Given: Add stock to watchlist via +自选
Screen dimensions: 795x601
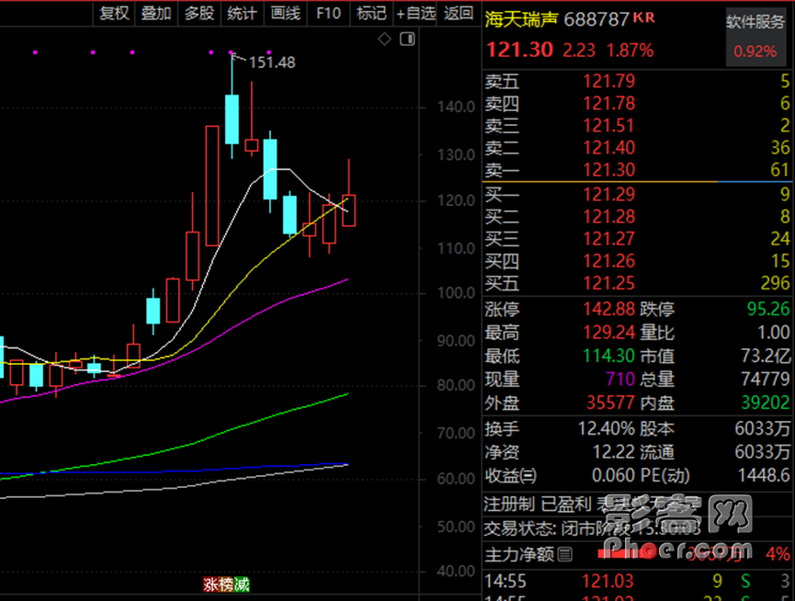Looking at the screenshot, I should 415,14.
